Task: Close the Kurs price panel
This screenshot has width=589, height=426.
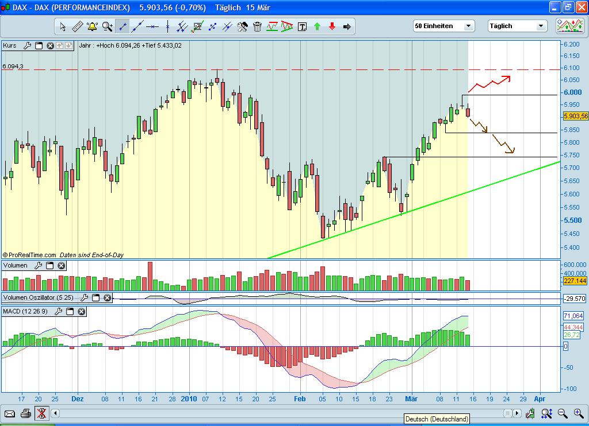Action: [x=51, y=46]
